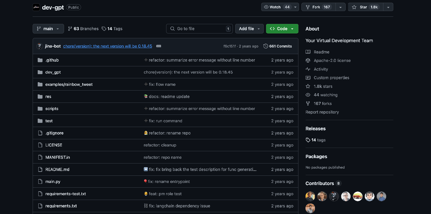Viewport: 431px width, 214px height.
Task: Click the dev-gpt repository logo
Action: tap(36, 7)
